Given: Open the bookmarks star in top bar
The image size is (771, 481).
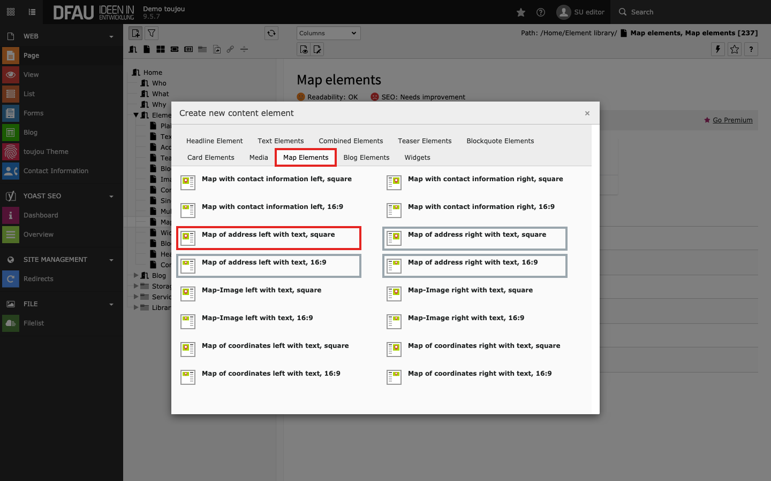Looking at the screenshot, I should 521,12.
